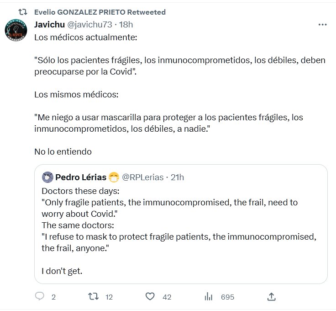Click Javichu's profile avatar picture

[x=17, y=31]
